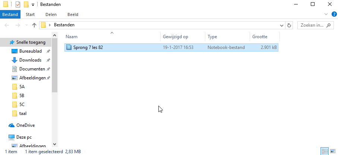Click navigation pane scrollbar up arrow
This screenshot has height=155, width=338.
(x=54, y=35)
